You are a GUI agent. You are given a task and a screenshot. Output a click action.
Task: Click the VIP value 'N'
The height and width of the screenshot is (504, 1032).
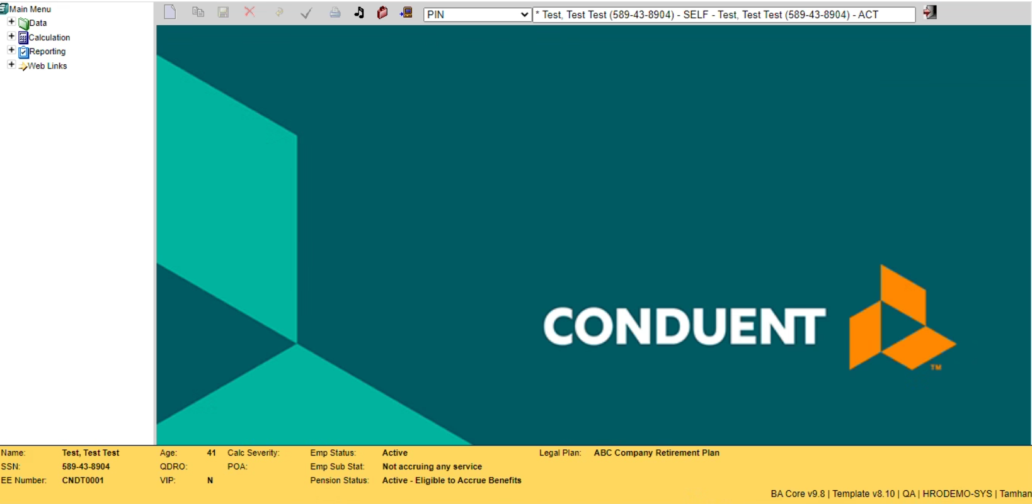tap(210, 480)
